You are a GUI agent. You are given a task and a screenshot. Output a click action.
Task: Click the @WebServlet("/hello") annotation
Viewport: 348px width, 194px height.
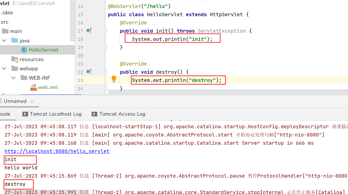[x=139, y=6]
